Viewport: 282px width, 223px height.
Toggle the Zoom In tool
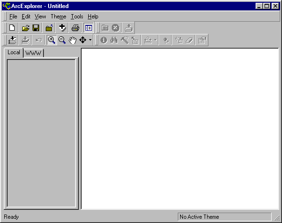(x=51, y=40)
